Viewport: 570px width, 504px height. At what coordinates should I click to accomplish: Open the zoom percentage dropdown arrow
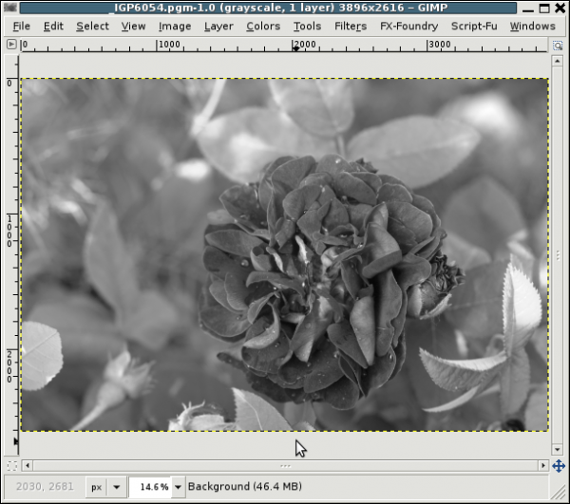click(x=178, y=487)
